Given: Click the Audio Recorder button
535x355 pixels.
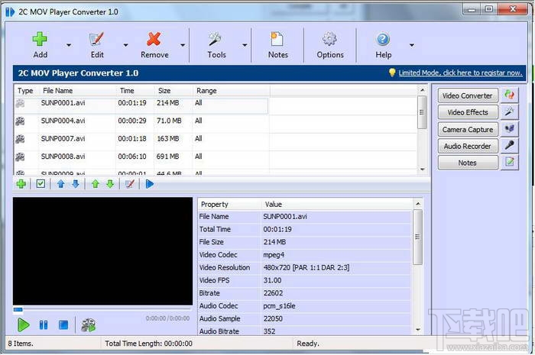Looking at the screenshot, I should point(468,146).
